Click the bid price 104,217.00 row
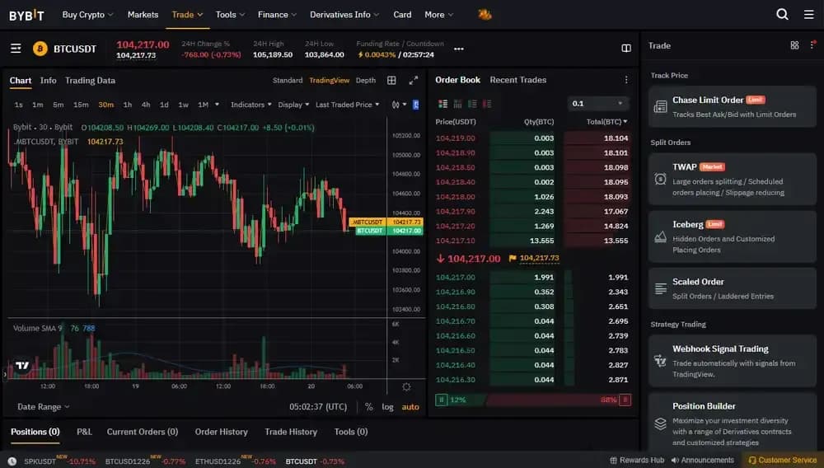The height and width of the screenshot is (468, 824). pyautogui.click(x=531, y=278)
